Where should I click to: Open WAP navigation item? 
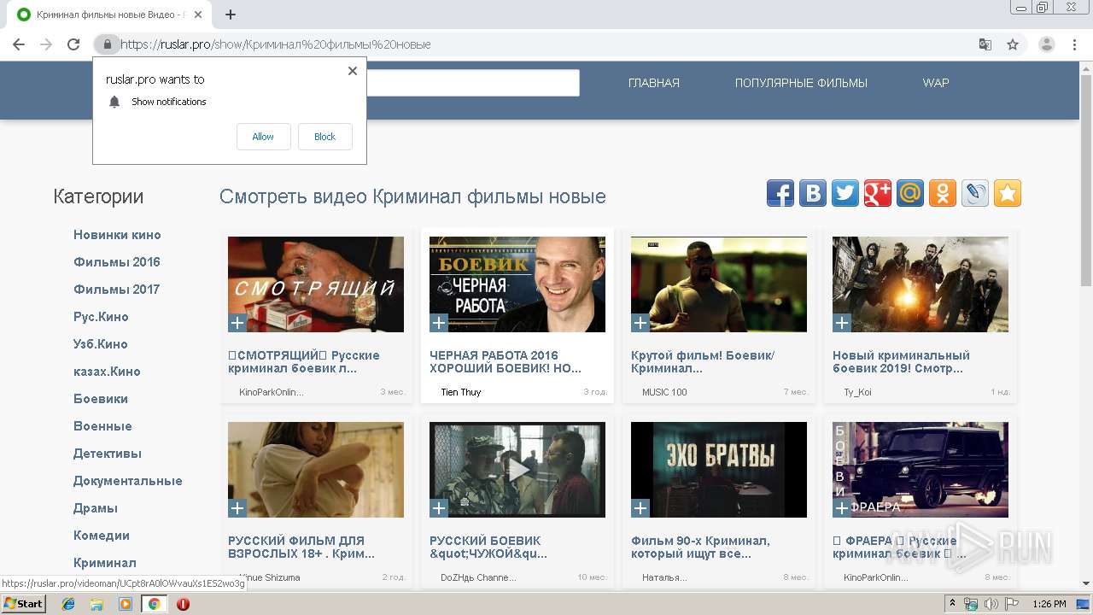936,83
